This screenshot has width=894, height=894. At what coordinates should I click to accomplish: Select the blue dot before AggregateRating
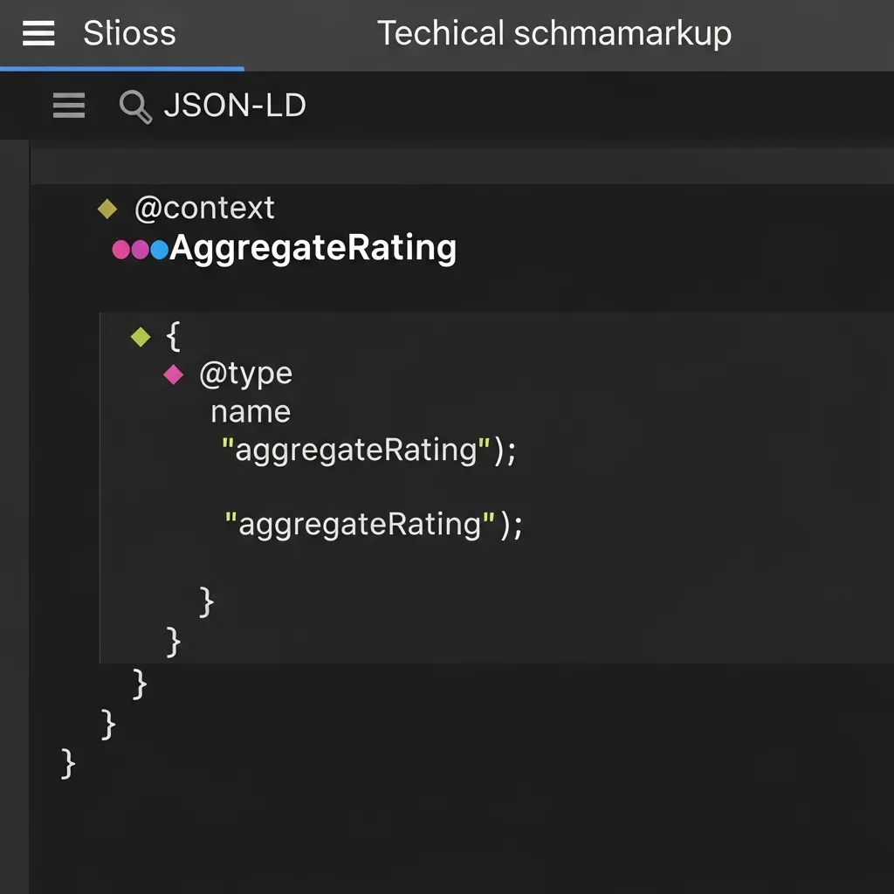159,249
